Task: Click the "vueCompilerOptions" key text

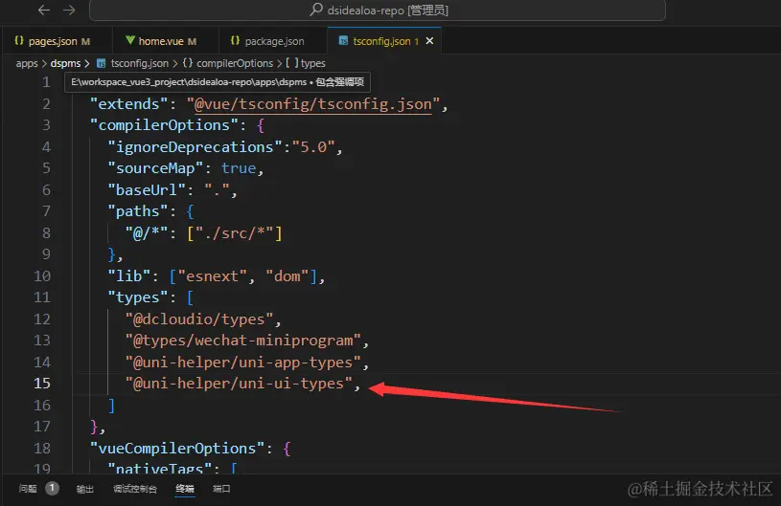Action: coord(177,449)
